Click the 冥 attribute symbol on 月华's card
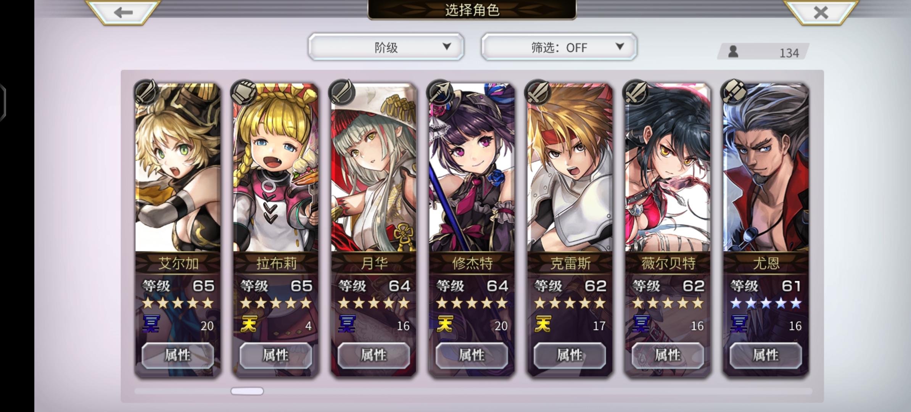 click(x=347, y=324)
